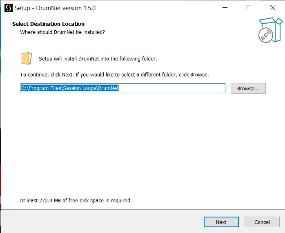285x233 pixels.
Task: Click the 'Select Destination Location' heading
Action: (48, 24)
